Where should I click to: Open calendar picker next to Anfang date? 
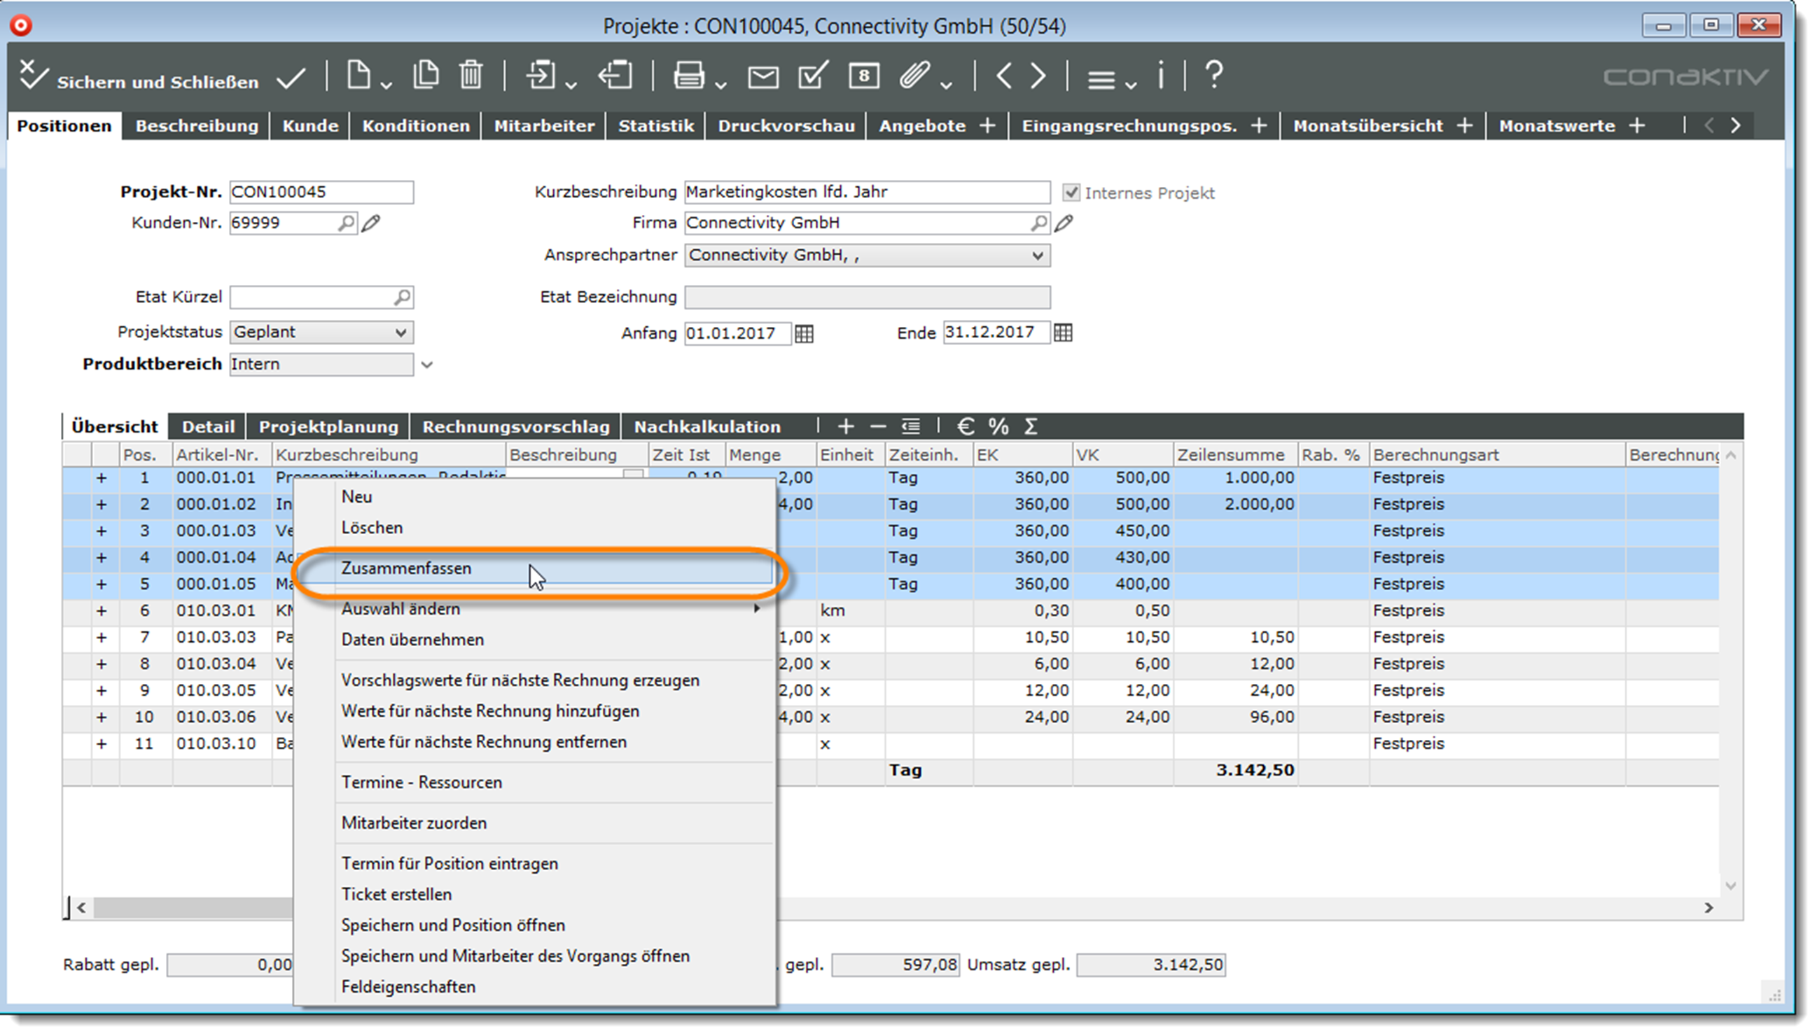click(805, 333)
